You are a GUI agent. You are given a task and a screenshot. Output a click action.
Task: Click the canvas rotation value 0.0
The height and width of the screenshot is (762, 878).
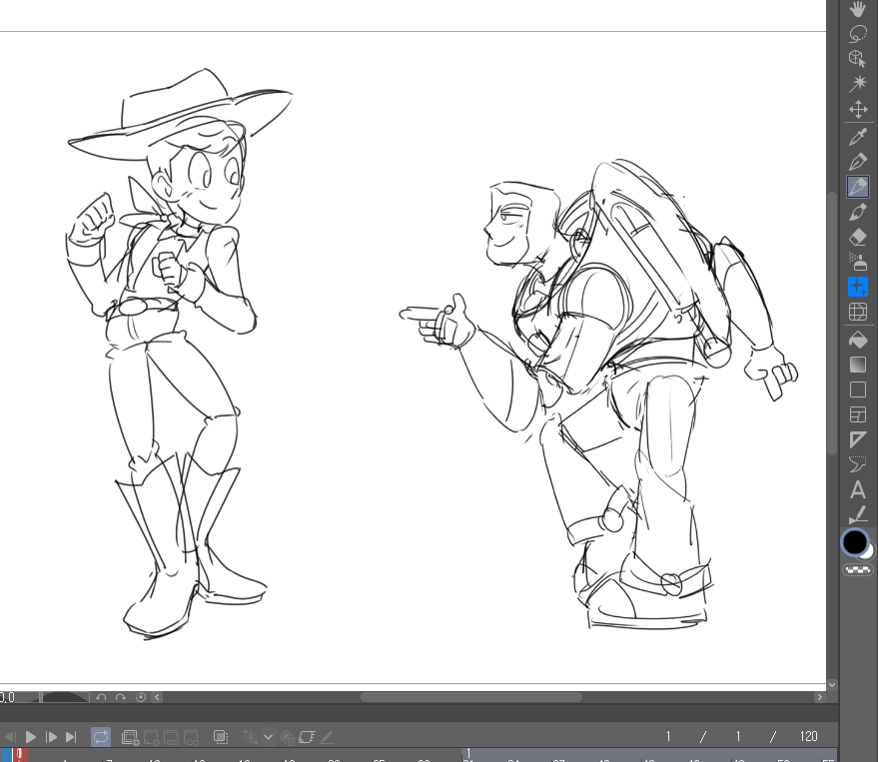tap(7, 697)
